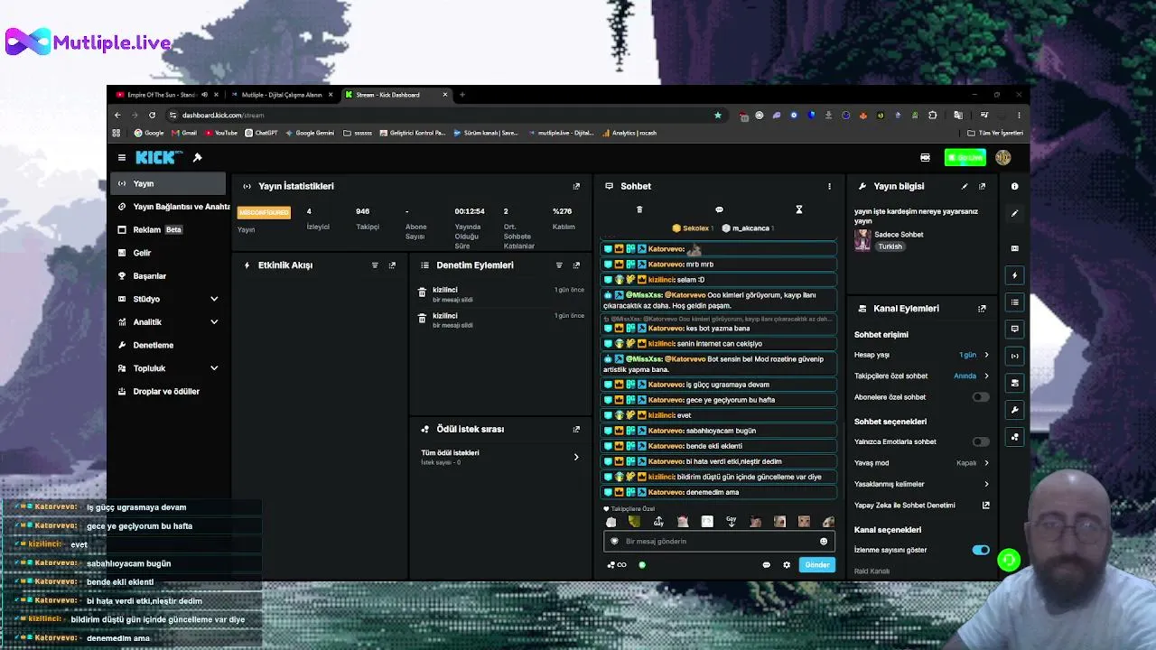Image resolution: width=1156 pixels, height=650 pixels.
Task: Click the Turkish language tag
Action: tap(890, 246)
